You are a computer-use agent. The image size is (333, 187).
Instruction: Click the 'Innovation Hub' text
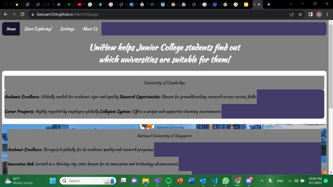(x=93, y=164)
